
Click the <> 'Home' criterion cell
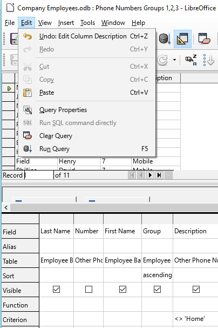click(196, 319)
